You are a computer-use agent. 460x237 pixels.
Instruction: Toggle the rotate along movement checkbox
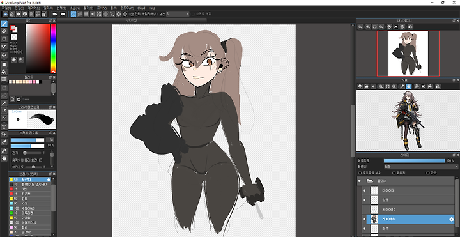tap(41, 160)
